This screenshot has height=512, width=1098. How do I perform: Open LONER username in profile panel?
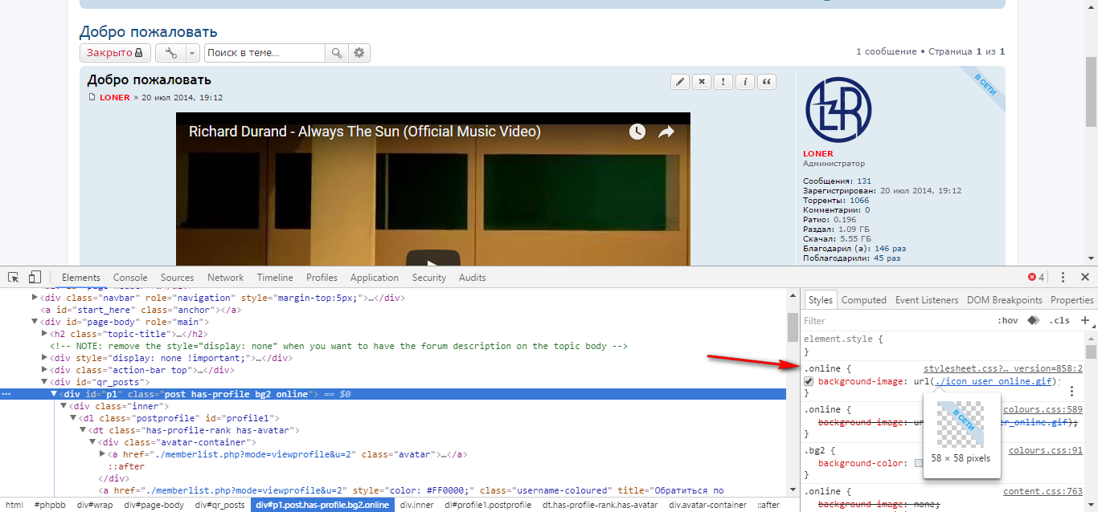point(818,153)
